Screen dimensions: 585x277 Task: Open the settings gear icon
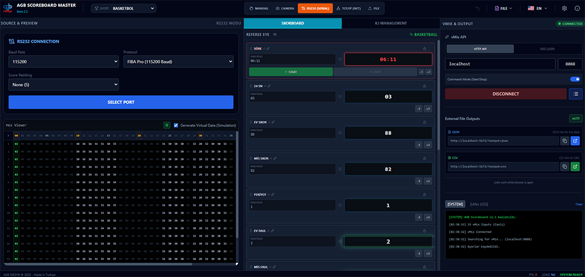click(564, 9)
